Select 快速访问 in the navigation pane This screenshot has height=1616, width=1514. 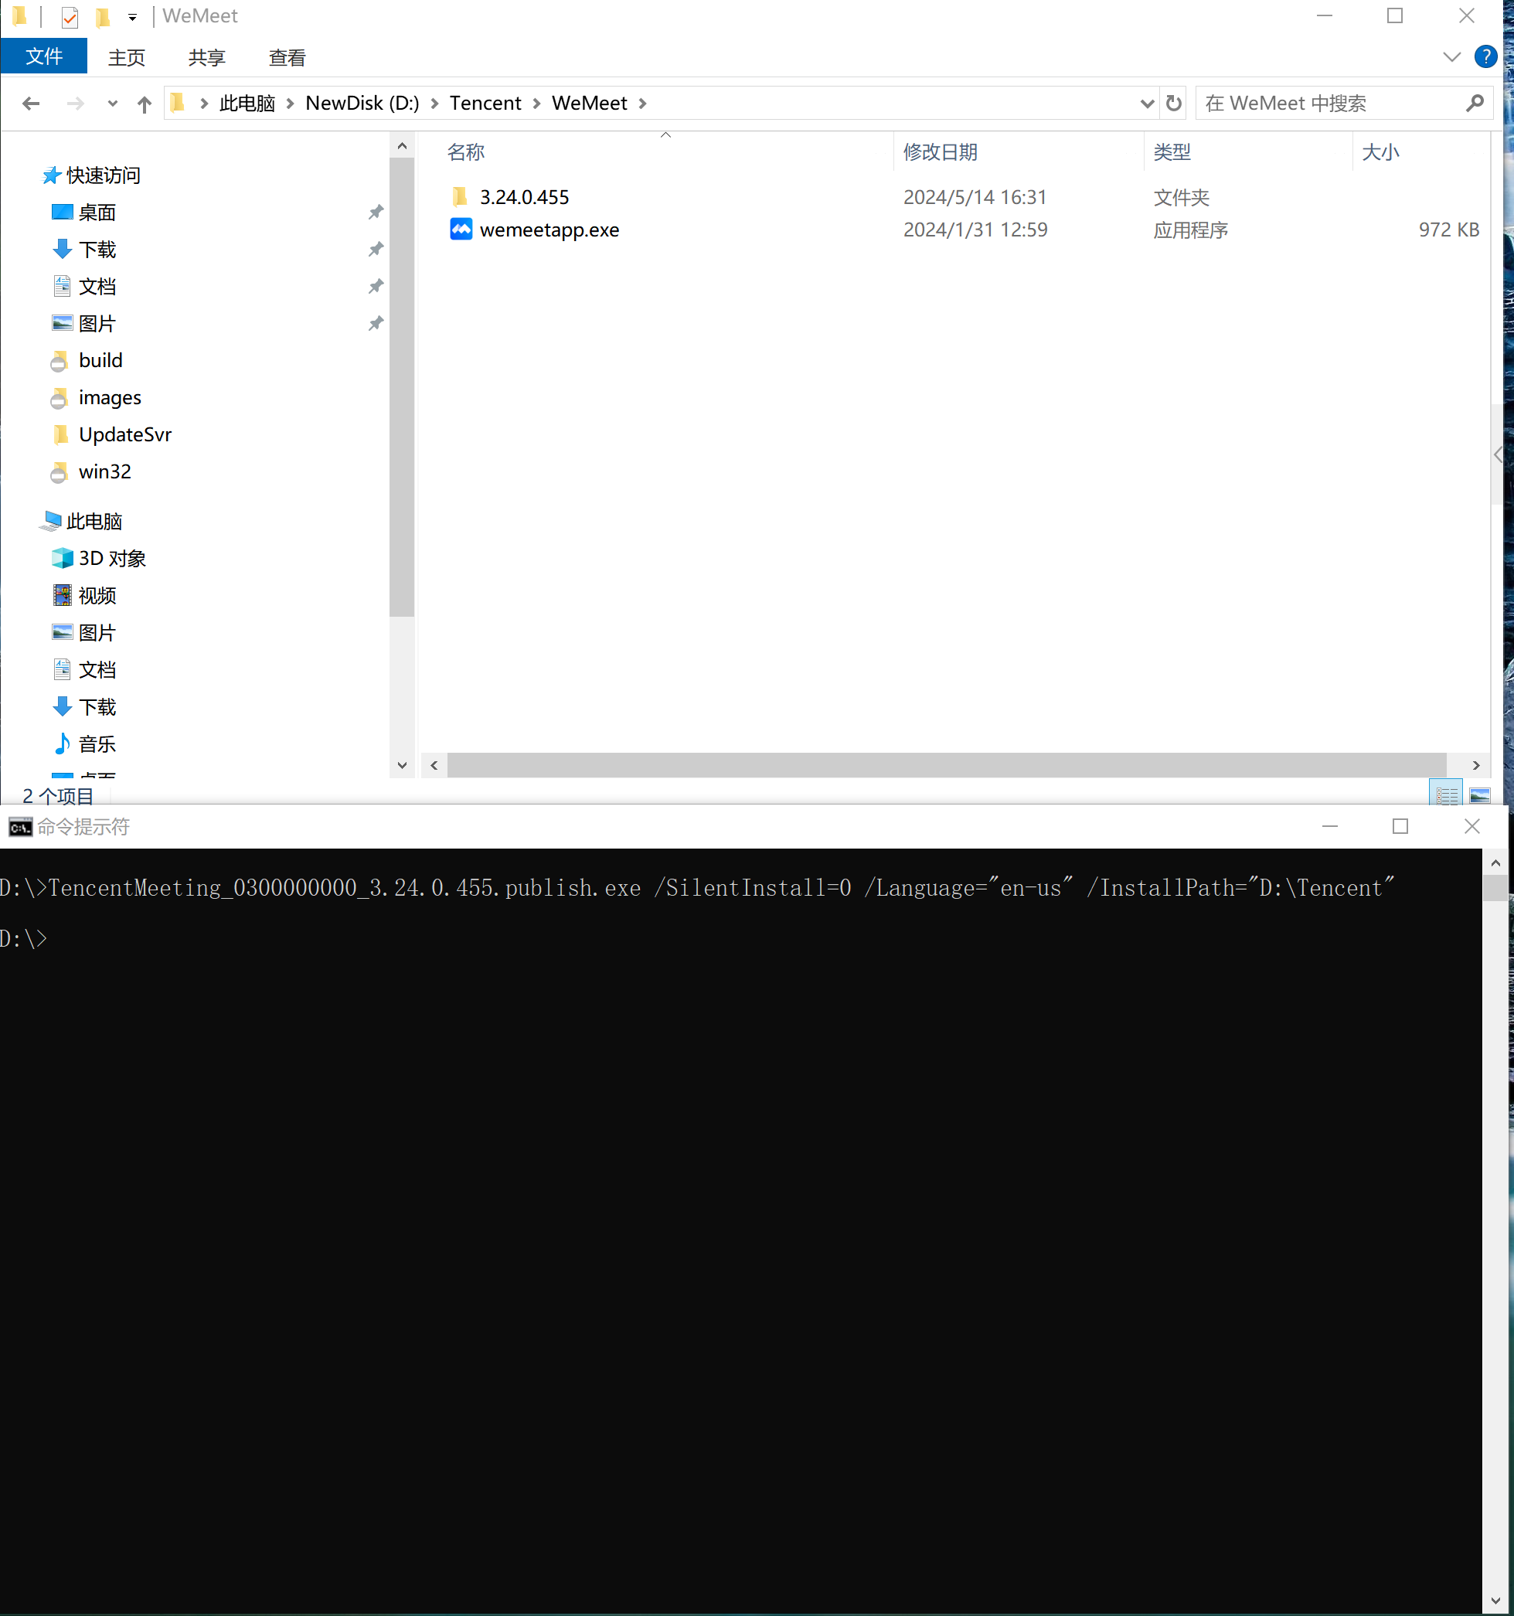(102, 175)
